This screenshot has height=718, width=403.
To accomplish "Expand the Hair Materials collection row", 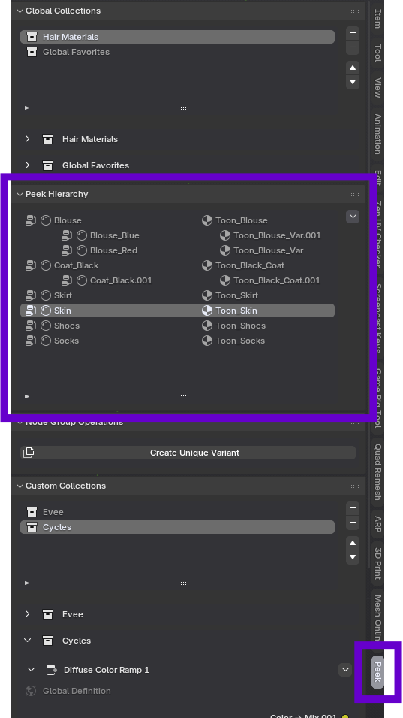I will (28, 139).
